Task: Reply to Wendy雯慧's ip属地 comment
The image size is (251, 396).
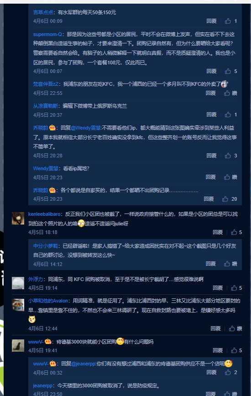Action: pyautogui.click(x=210, y=177)
